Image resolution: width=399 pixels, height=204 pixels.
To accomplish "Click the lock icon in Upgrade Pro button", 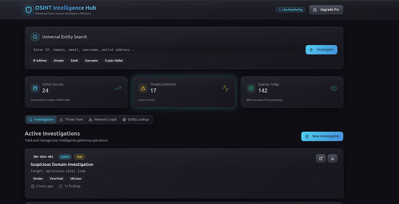I will point(315,10).
